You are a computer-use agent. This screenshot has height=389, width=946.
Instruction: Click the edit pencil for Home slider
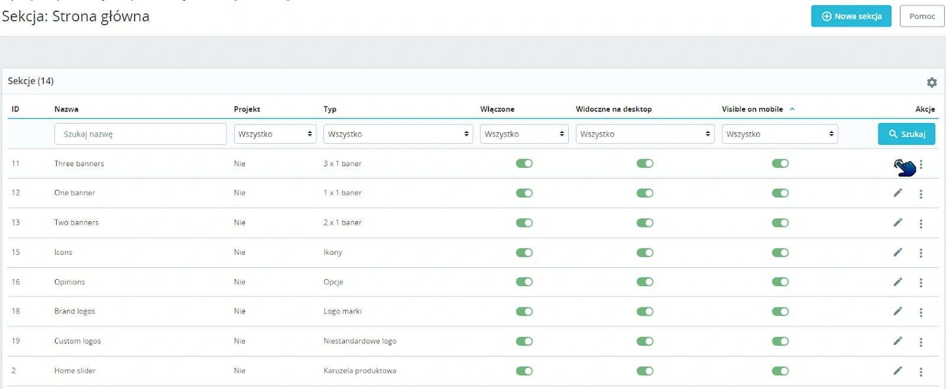point(898,371)
